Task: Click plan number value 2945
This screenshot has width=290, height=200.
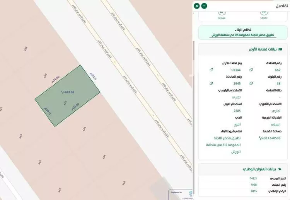Action: 237,84
